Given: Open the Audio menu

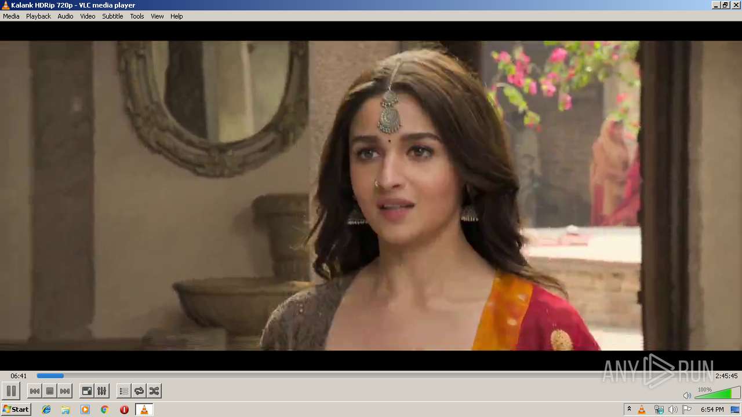Looking at the screenshot, I should 65,16.
